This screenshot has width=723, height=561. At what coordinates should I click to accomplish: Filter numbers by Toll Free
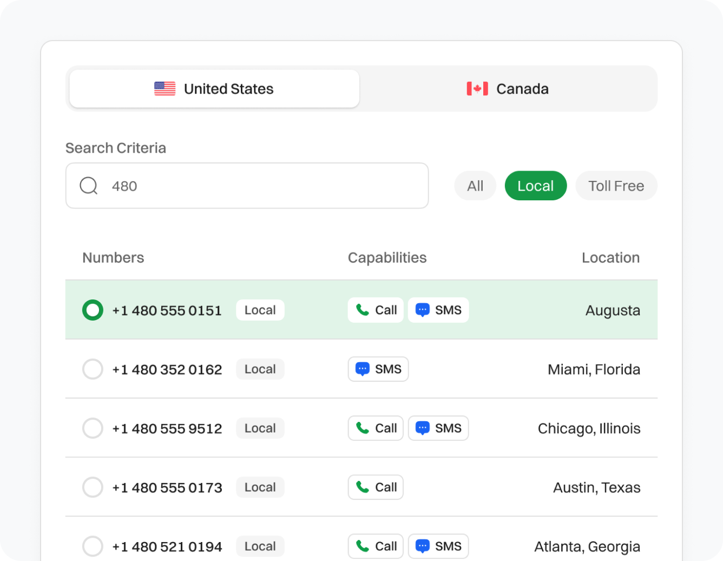tap(616, 186)
